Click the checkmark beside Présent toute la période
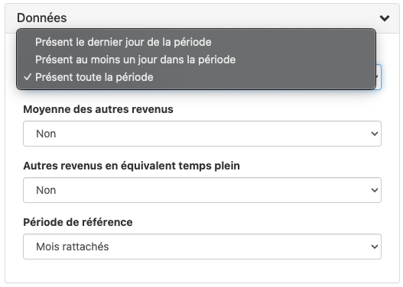Viewport: 403px width, 287px height. 28,77
